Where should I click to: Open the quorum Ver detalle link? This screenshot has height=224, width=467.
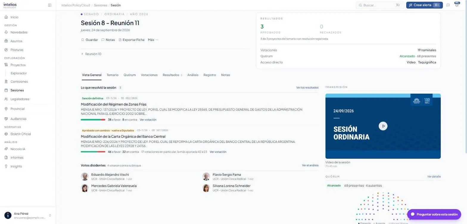tap(434, 177)
